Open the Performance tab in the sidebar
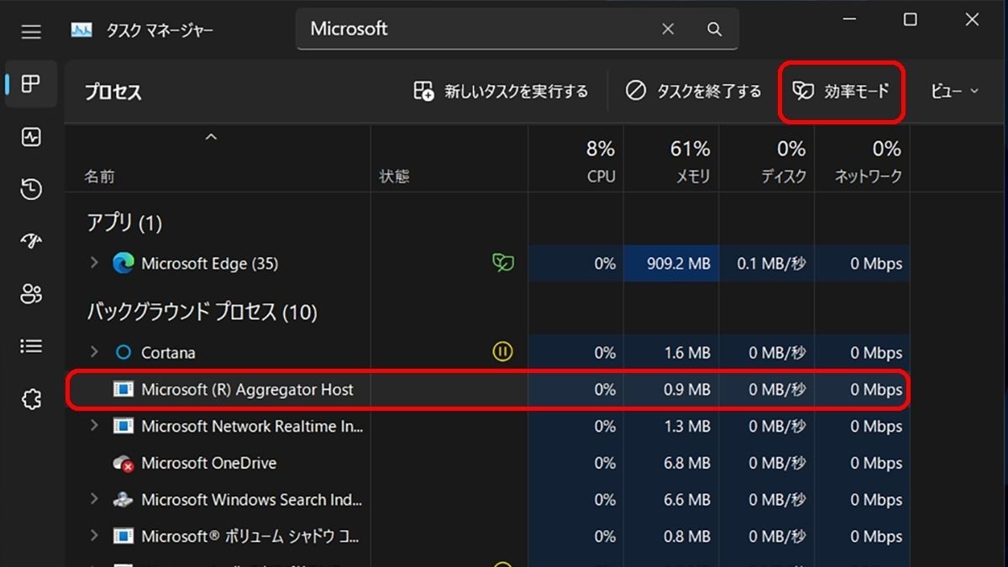This screenshot has width=1008, height=567. pos(31,137)
